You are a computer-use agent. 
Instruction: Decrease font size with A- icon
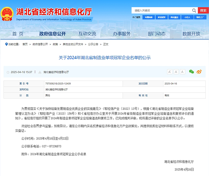[183, 72]
